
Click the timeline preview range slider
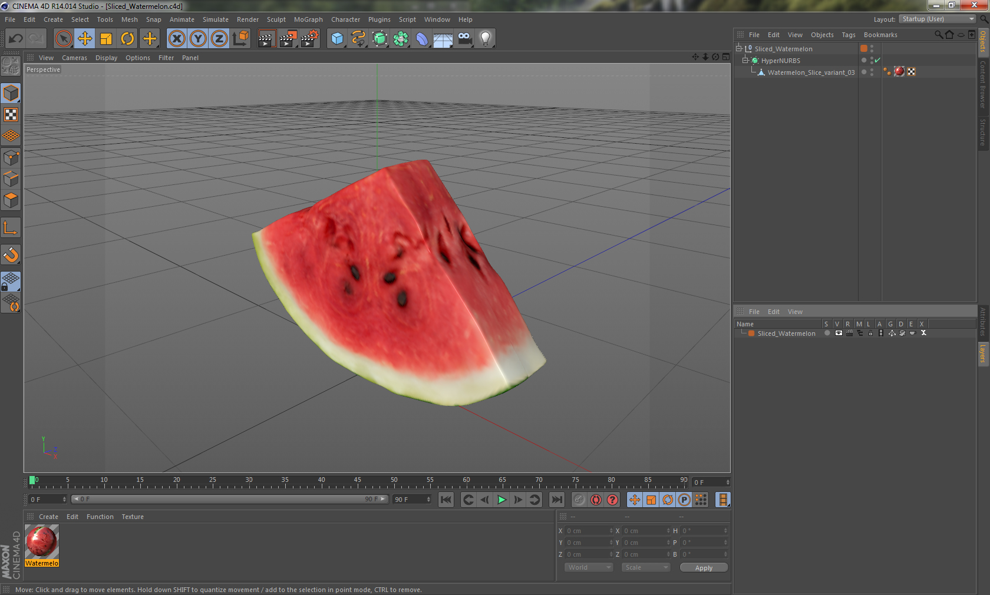point(229,499)
